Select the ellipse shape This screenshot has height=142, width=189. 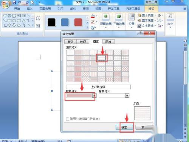[14, 20]
